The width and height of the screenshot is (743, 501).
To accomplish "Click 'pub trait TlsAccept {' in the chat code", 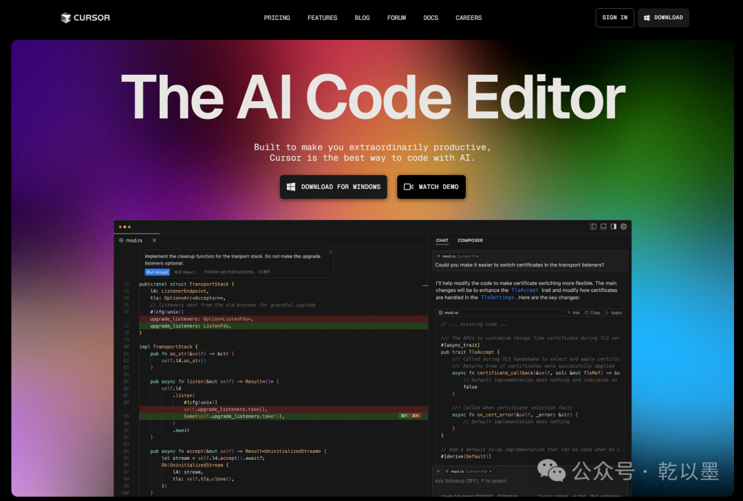I will pyautogui.click(x=470, y=352).
